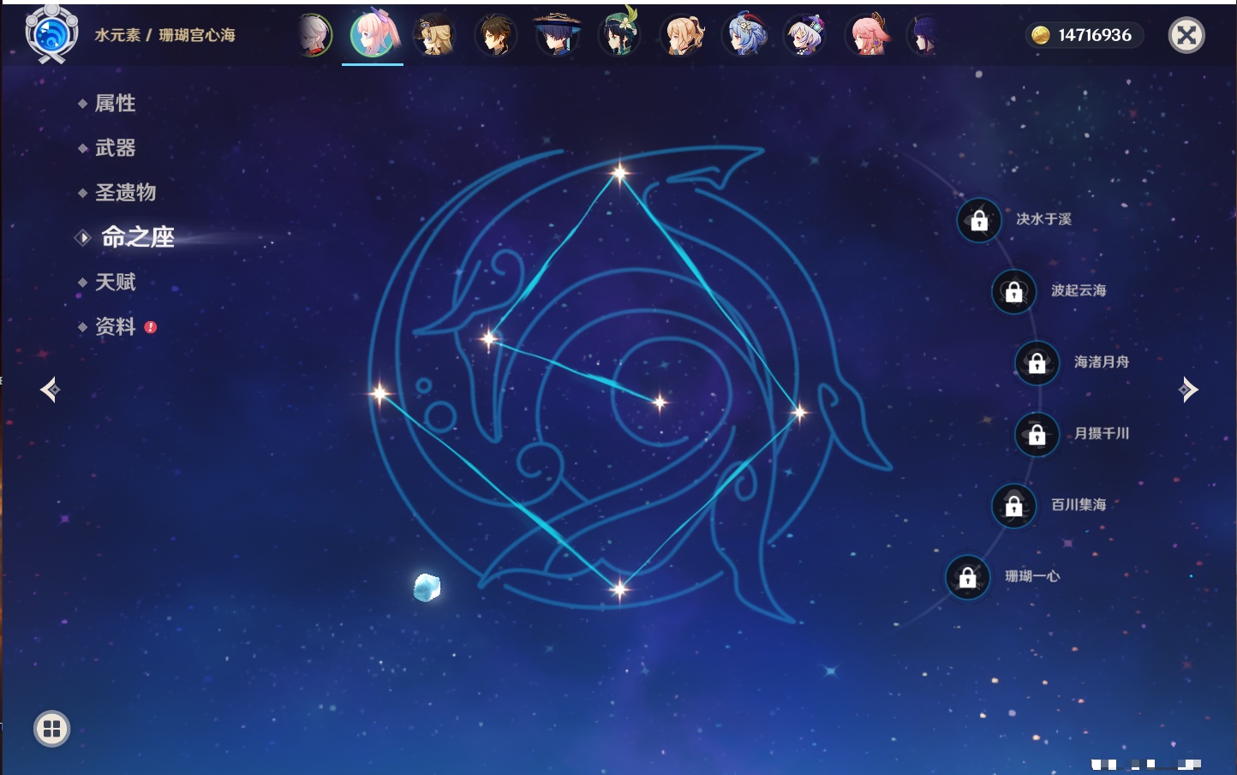Pick the pink-haired Yae Miko avatar

868,35
